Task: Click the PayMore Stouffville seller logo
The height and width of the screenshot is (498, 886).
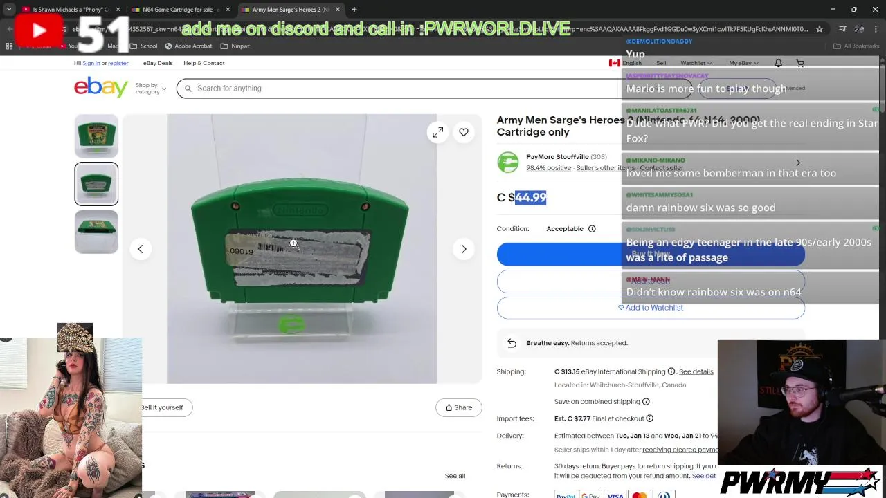Action: [x=507, y=162]
